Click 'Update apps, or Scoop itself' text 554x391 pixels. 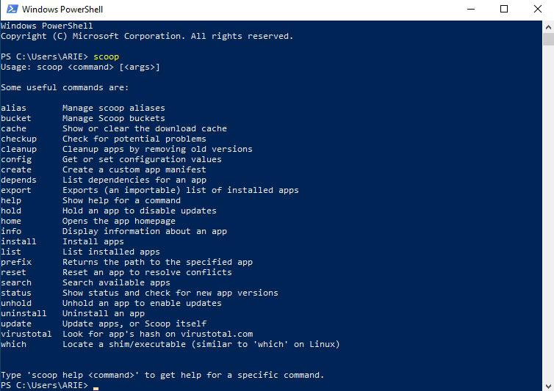coord(134,324)
